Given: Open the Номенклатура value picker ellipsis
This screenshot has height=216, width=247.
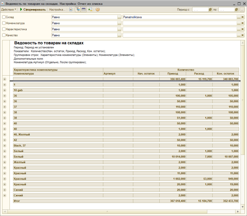Looking at the screenshot, I should click(x=239, y=23).
